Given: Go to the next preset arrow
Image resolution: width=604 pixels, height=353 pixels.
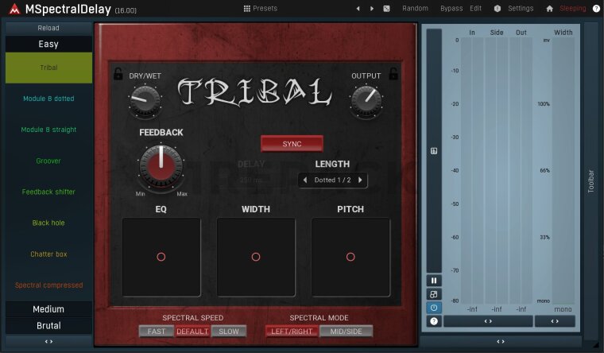Looking at the screenshot, I should click(x=371, y=8).
